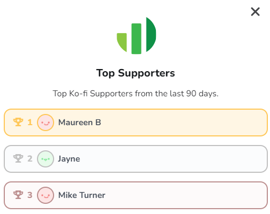Click the silver trophy icon for rank 2
This screenshot has height=214, width=270.
[18, 158]
